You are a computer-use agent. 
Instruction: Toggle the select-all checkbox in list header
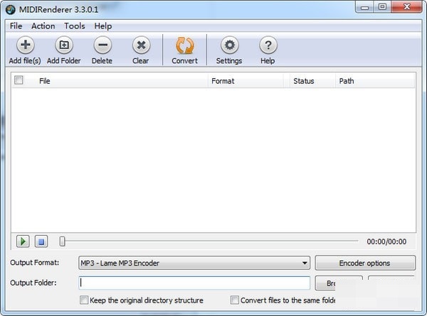[x=19, y=81]
